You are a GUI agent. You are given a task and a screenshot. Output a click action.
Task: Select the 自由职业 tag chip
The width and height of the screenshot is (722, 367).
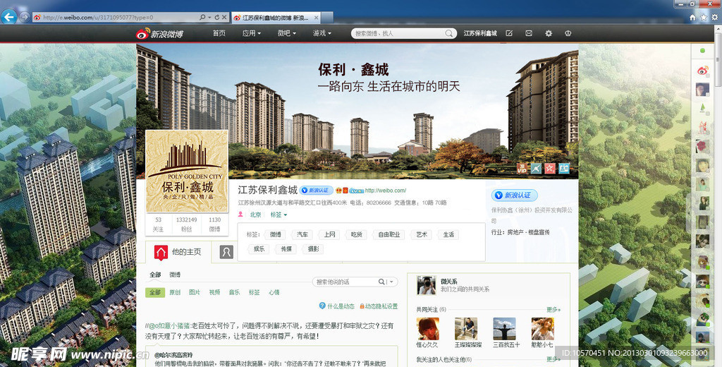[x=389, y=235]
